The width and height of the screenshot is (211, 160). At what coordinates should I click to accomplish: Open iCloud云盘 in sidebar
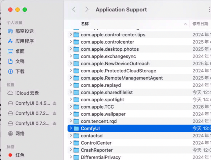27,93
